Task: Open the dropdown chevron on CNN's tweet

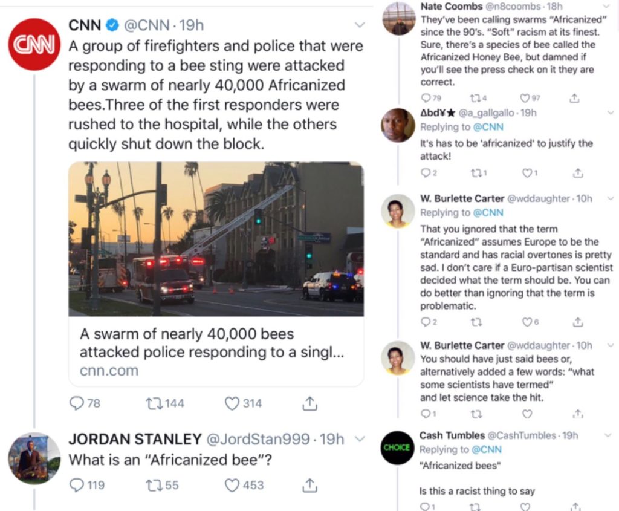Action: point(359,25)
